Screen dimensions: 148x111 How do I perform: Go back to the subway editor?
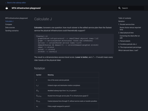[x=16, y=3]
